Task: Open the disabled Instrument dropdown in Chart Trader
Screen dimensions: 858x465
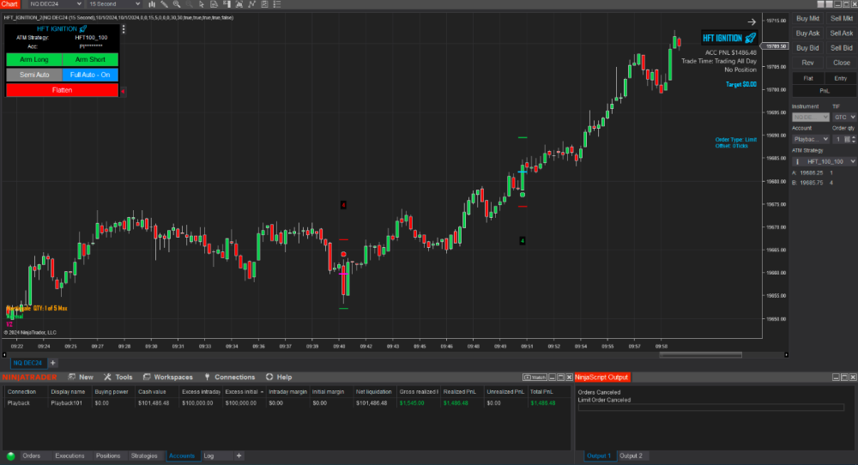Action: (811, 117)
